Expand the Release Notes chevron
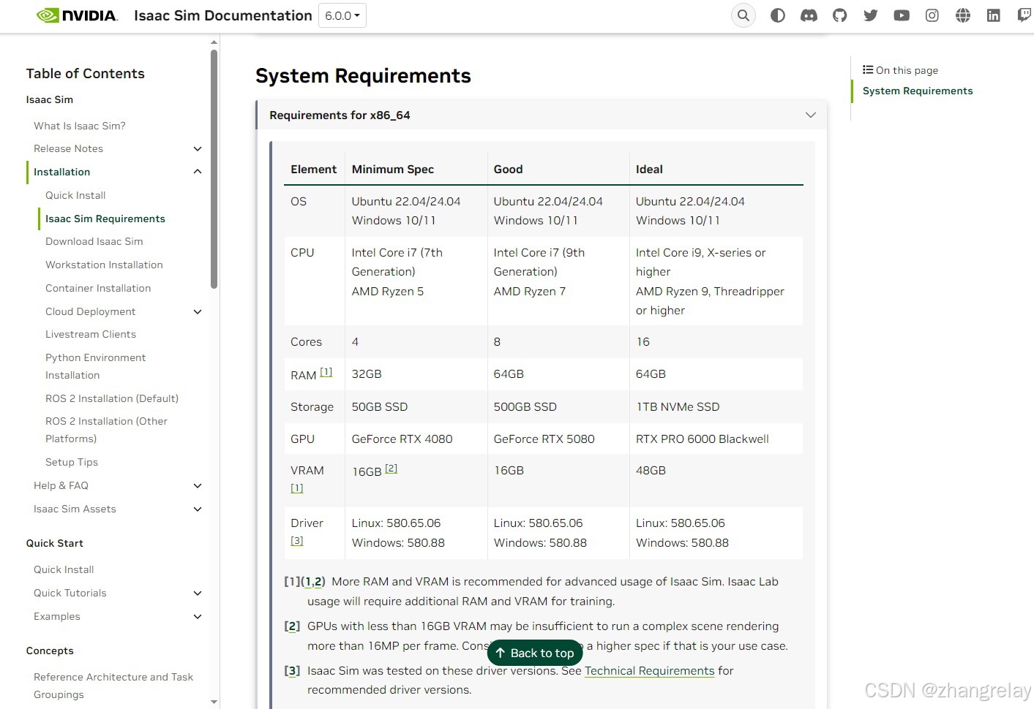Image resolution: width=1034 pixels, height=709 pixels. pos(198,148)
